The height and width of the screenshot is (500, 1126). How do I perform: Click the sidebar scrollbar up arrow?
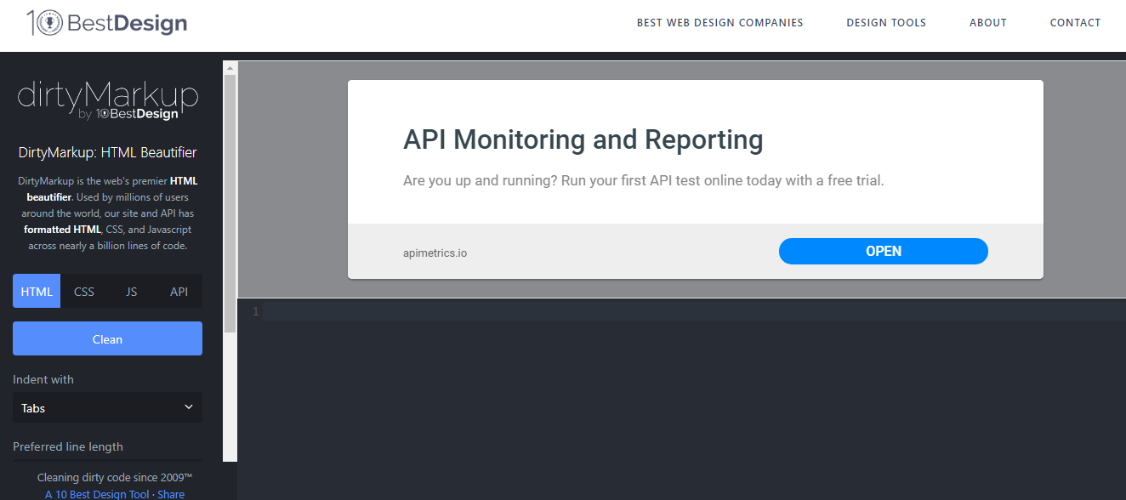point(230,66)
